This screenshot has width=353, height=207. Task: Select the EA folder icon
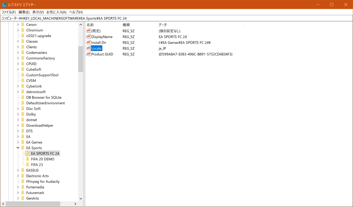pos(23,137)
